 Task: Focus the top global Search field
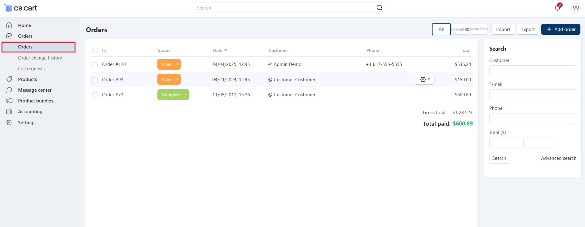click(x=291, y=8)
